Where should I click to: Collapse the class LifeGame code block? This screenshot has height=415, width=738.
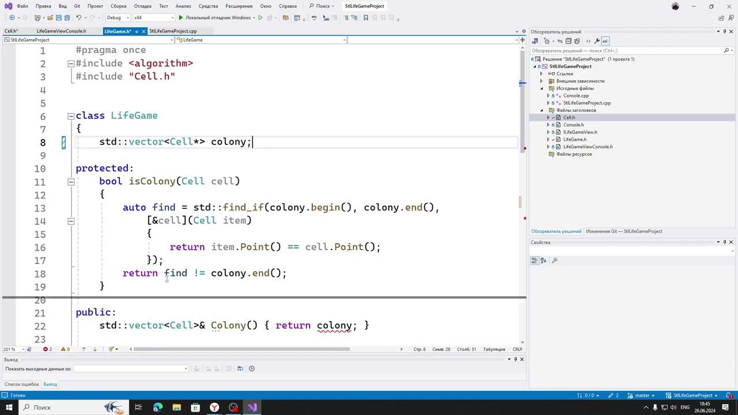[x=71, y=116]
